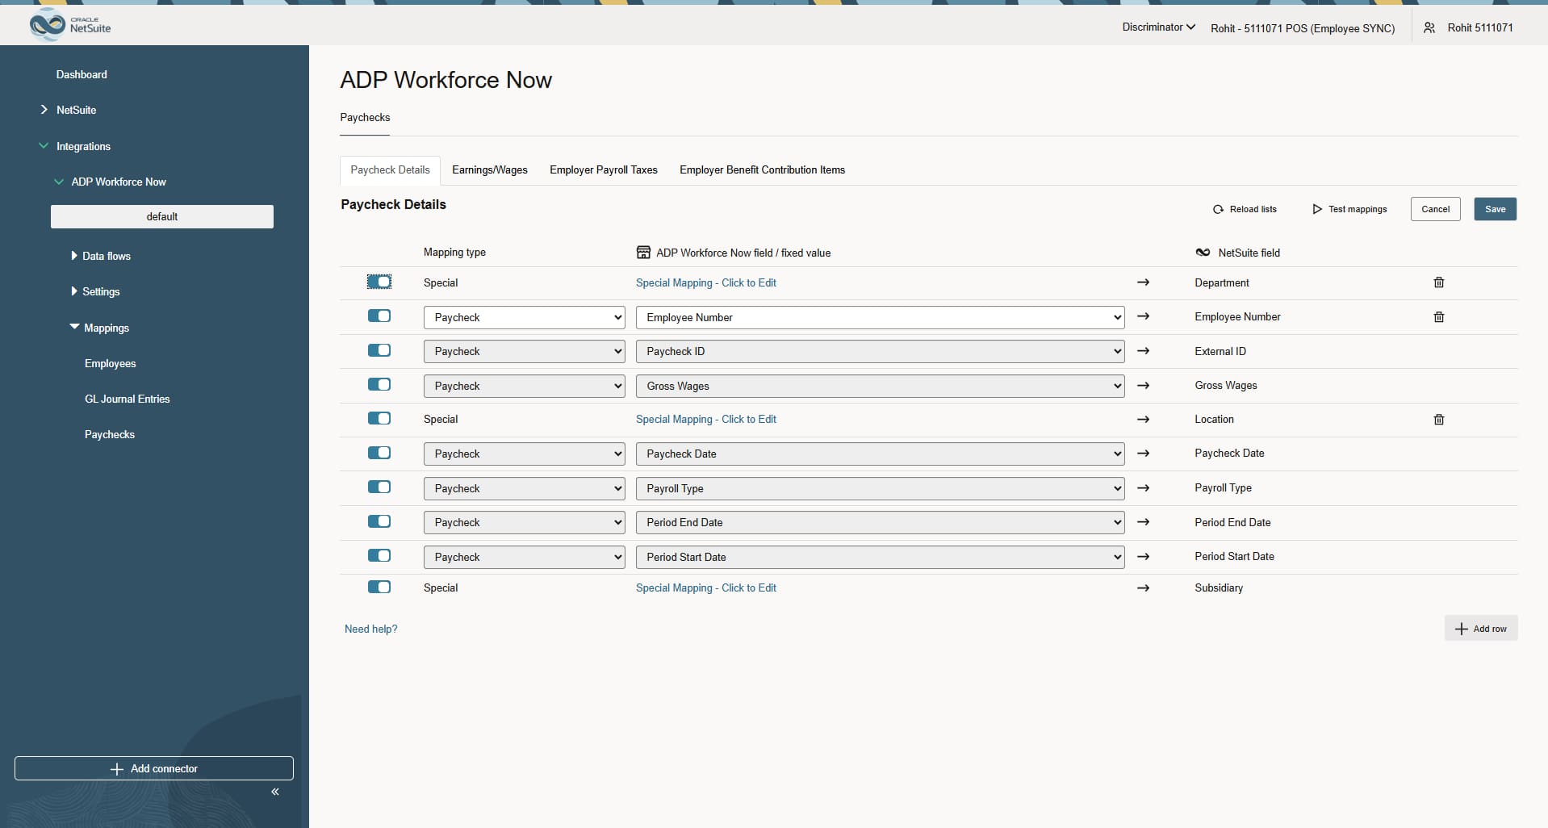Edit the Department special mapping link
This screenshot has height=828, width=1548.
point(706,283)
